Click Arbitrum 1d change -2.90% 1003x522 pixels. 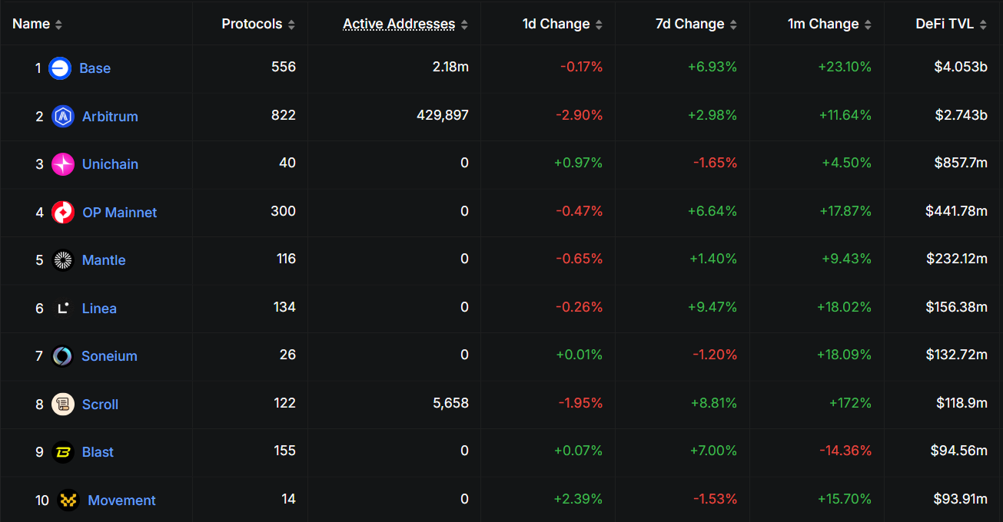pyautogui.click(x=580, y=115)
